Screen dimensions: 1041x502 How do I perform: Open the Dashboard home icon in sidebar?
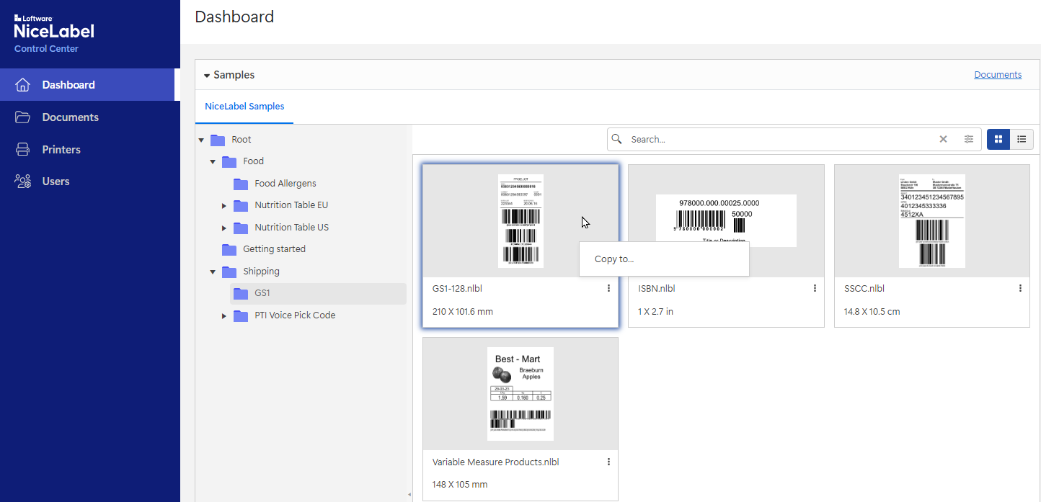click(x=23, y=85)
